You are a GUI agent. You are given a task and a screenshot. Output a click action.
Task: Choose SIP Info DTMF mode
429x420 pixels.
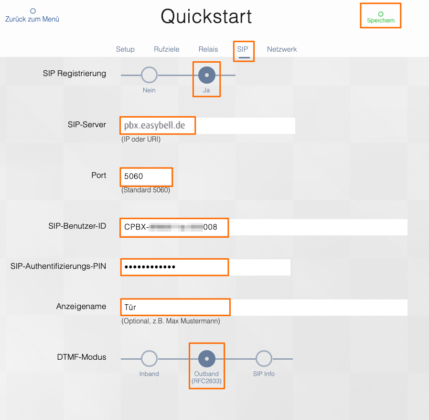[x=264, y=359]
